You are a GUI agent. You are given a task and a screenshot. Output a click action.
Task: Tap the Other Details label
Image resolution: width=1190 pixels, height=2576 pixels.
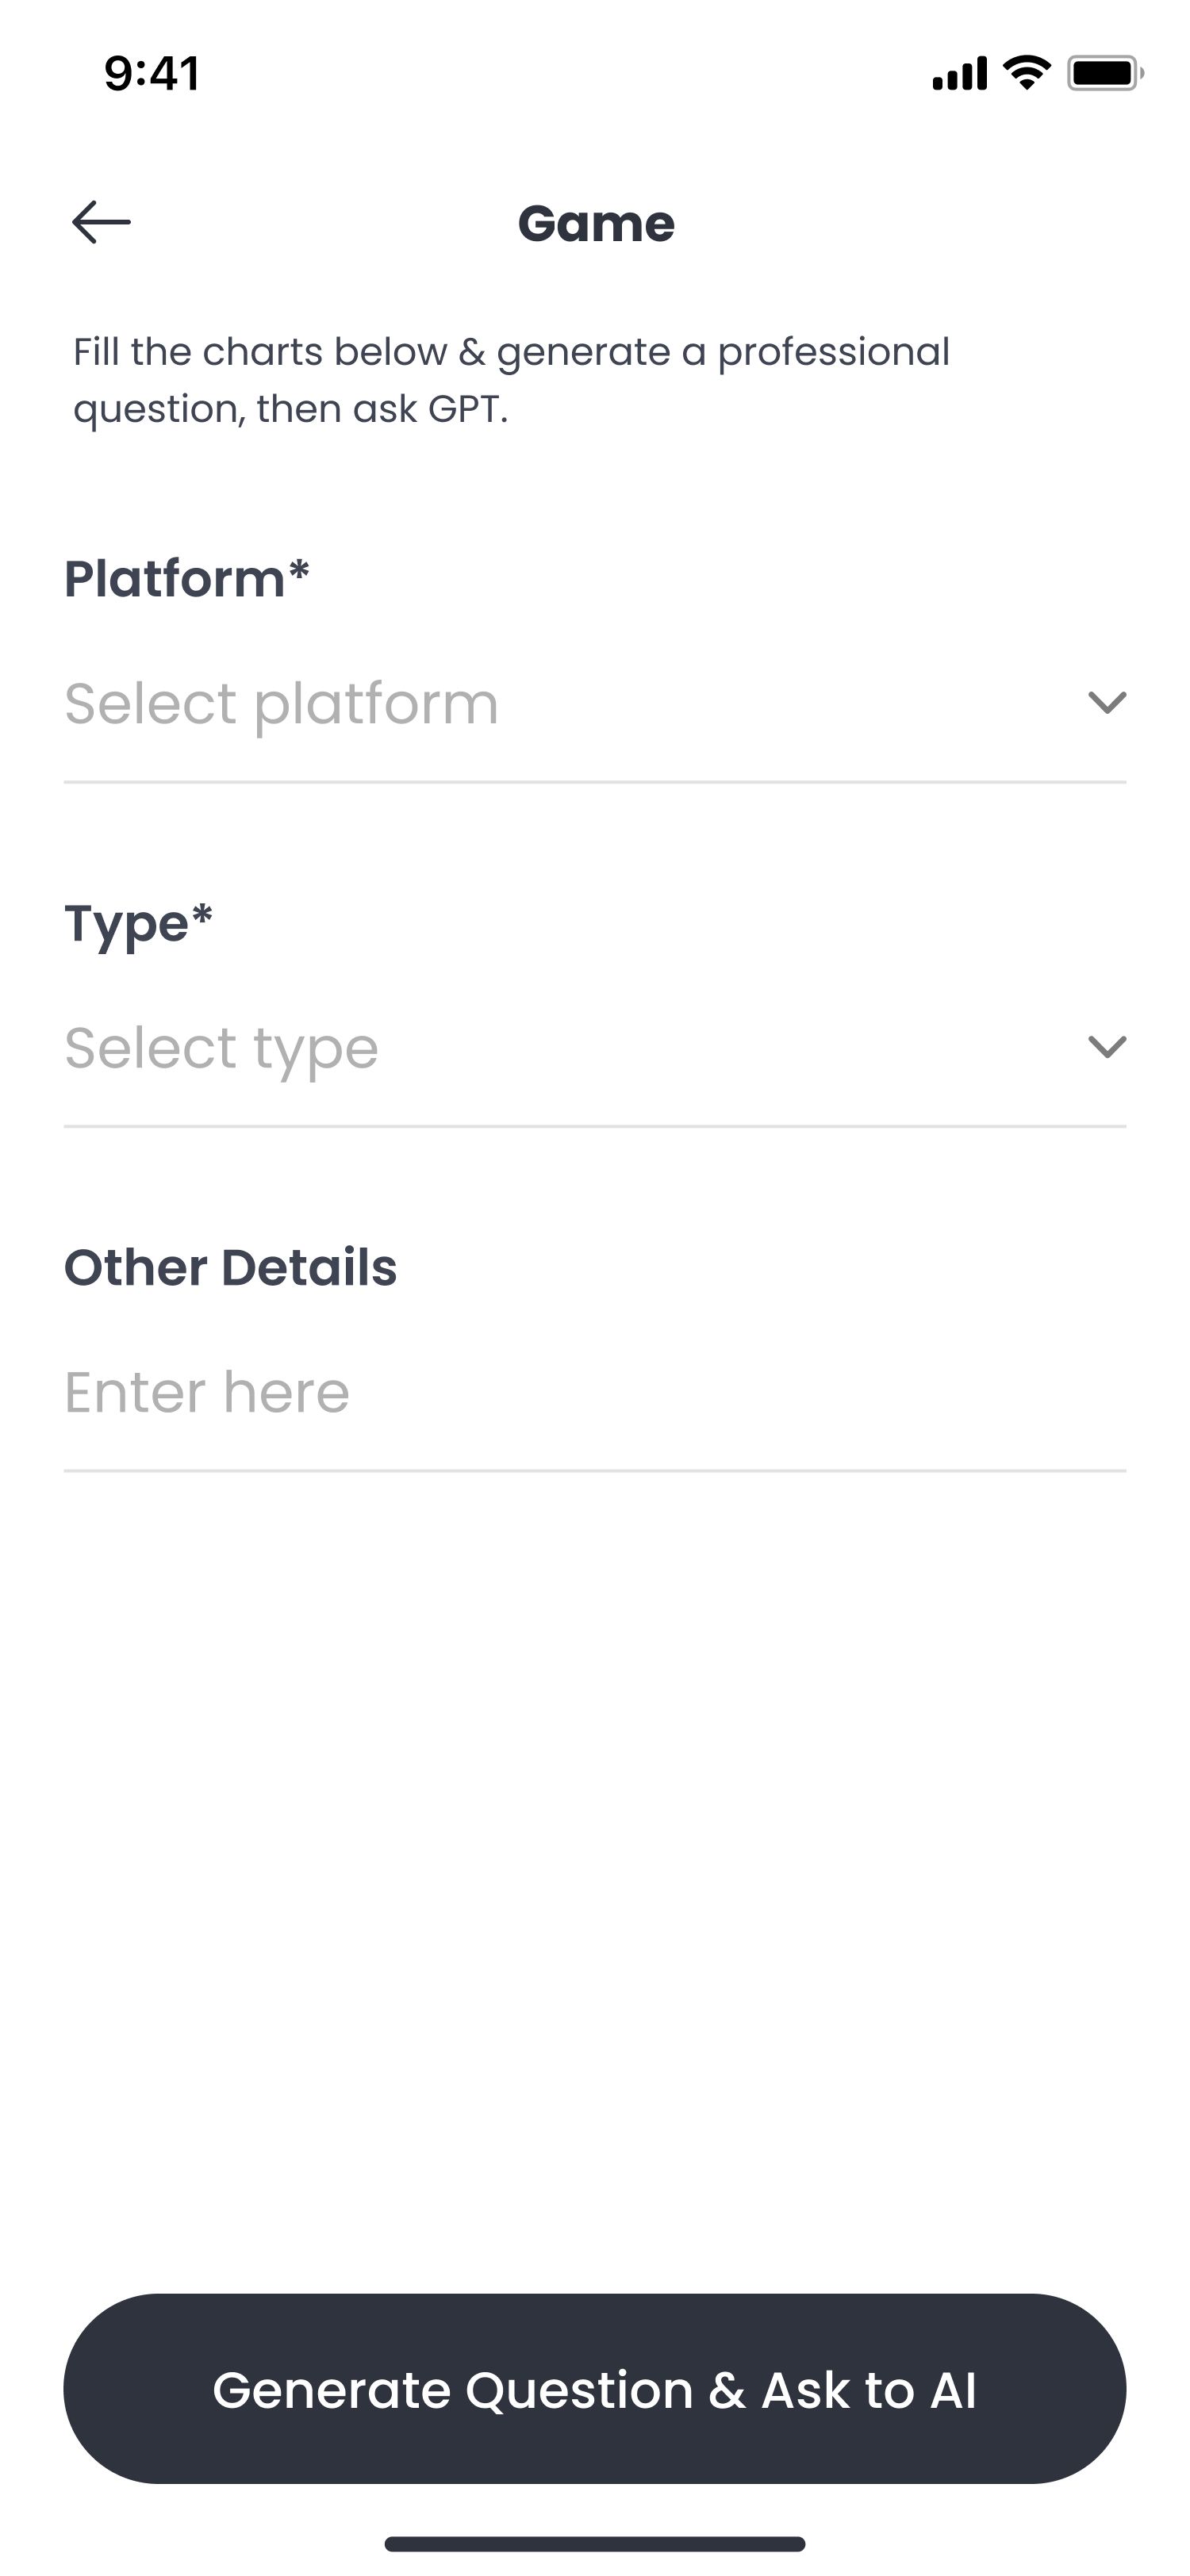(x=231, y=1267)
